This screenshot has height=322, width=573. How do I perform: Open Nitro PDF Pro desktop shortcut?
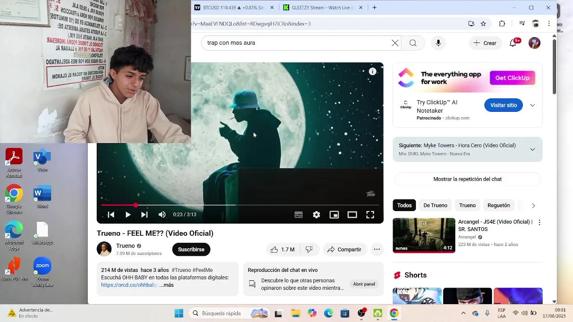pos(14,269)
